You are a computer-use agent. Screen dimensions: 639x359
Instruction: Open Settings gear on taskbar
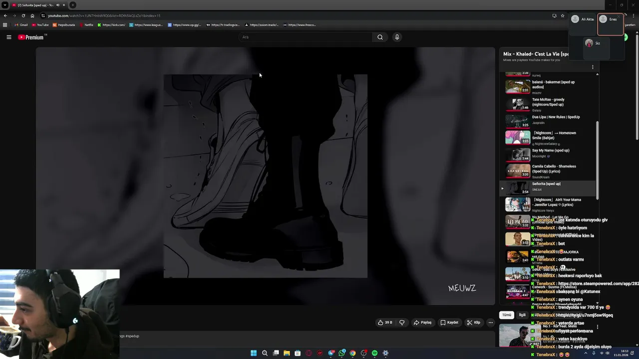coord(385,353)
